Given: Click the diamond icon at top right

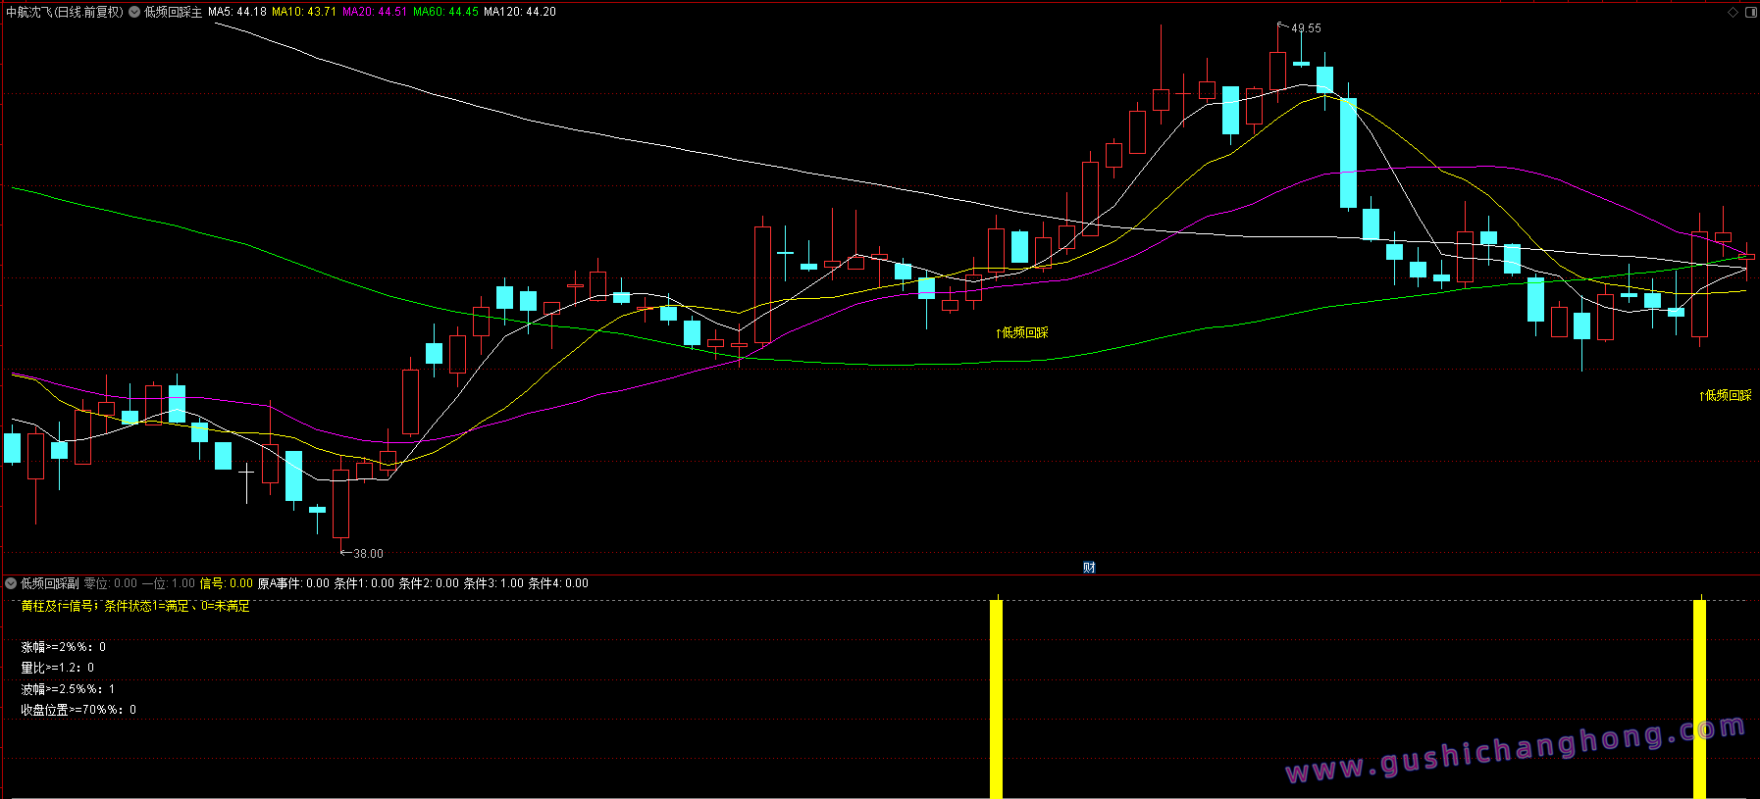Looking at the screenshot, I should tap(1734, 12).
